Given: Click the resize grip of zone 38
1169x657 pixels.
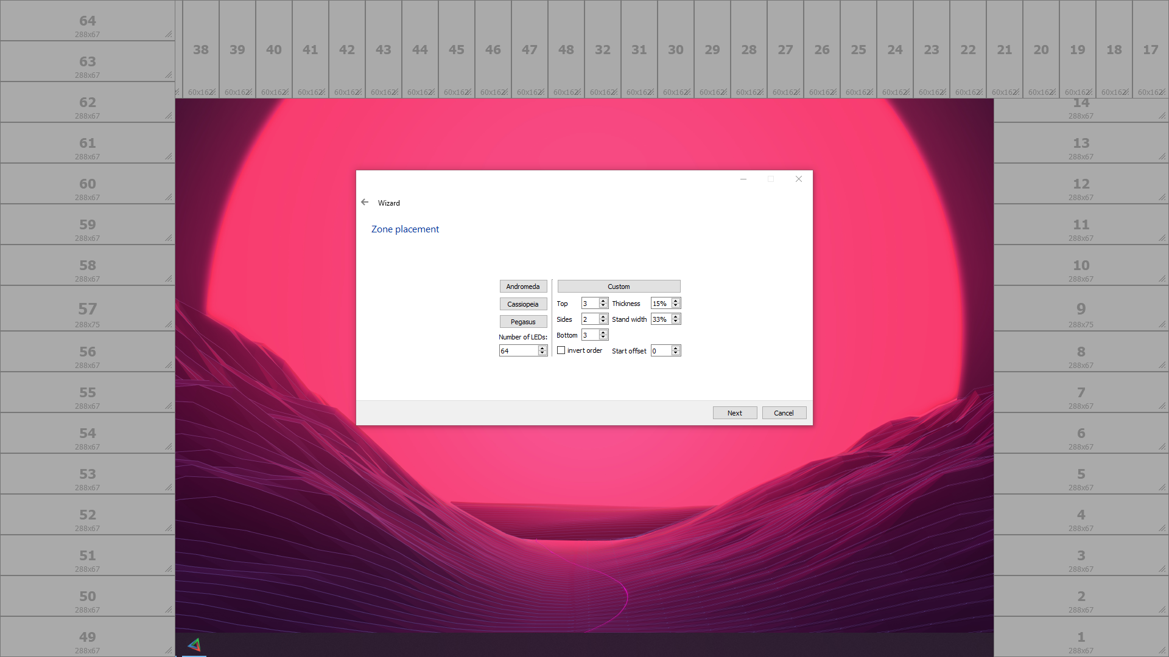Looking at the screenshot, I should 213,92.
